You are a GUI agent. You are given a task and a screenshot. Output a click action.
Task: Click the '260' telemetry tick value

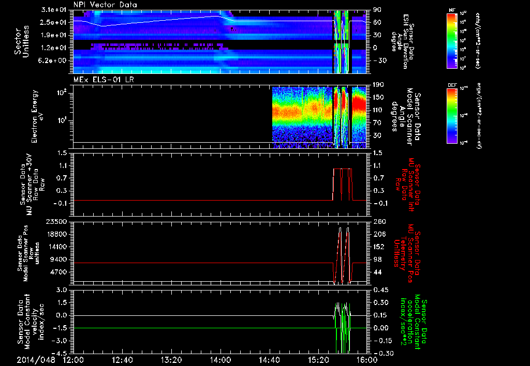click(378, 221)
